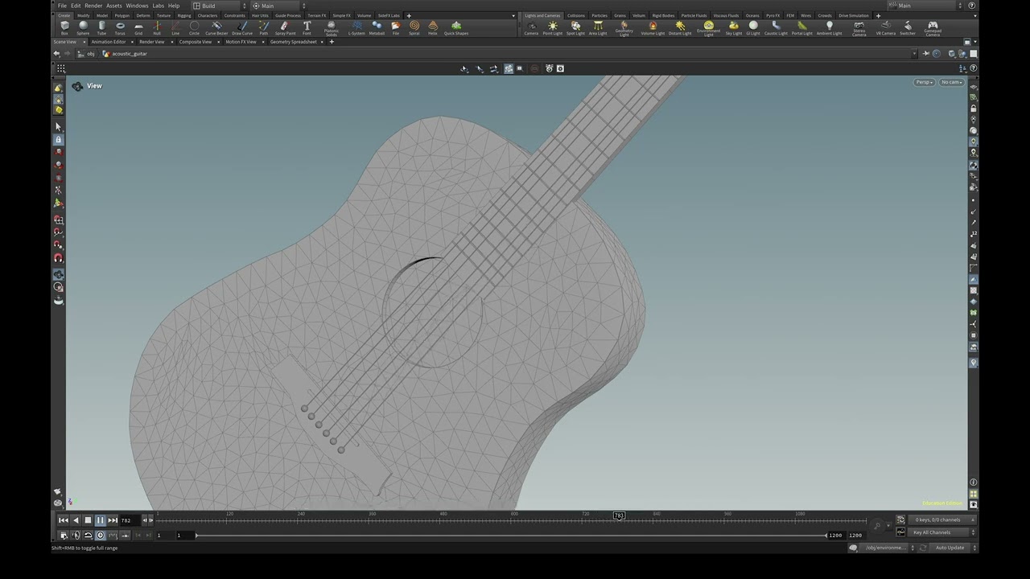The image size is (1030, 579).
Task: Stop timeline playback
Action: (x=88, y=520)
